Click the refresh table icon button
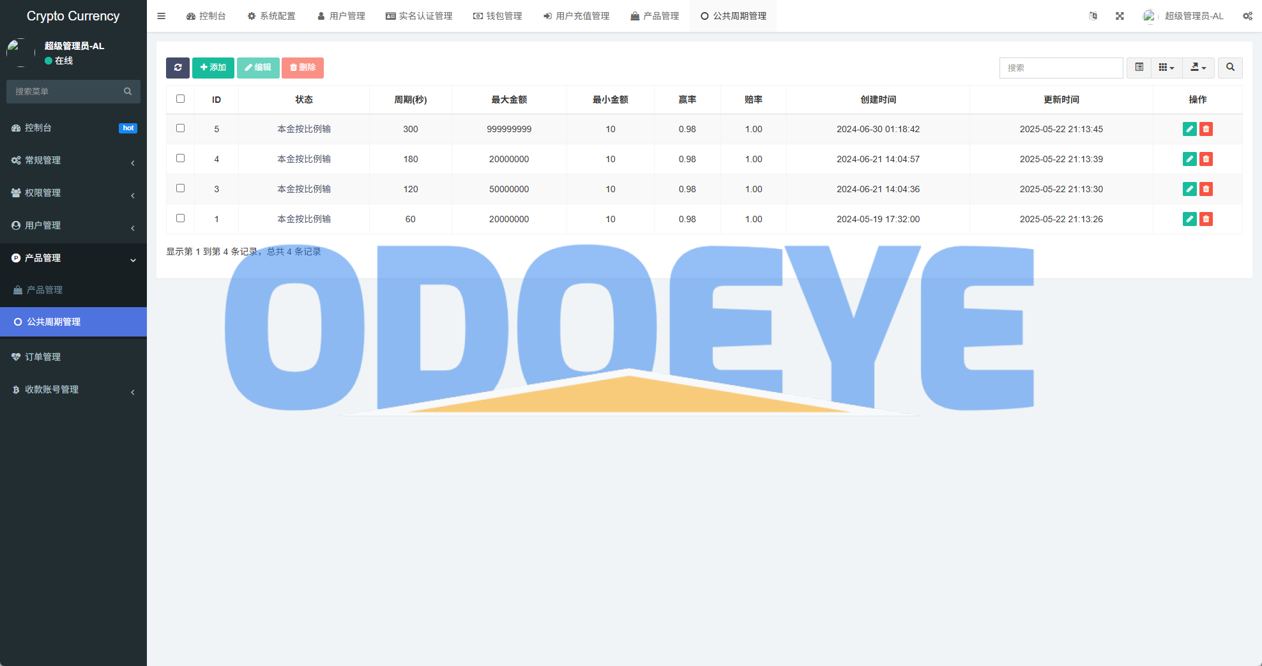 click(x=178, y=68)
